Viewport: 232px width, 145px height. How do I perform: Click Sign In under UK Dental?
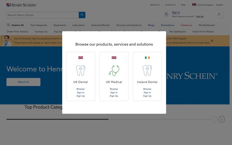pyautogui.click(x=81, y=92)
